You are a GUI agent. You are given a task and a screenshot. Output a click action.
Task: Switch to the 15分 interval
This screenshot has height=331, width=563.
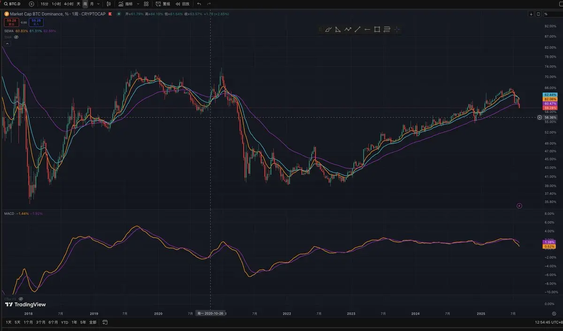[45, 4]
